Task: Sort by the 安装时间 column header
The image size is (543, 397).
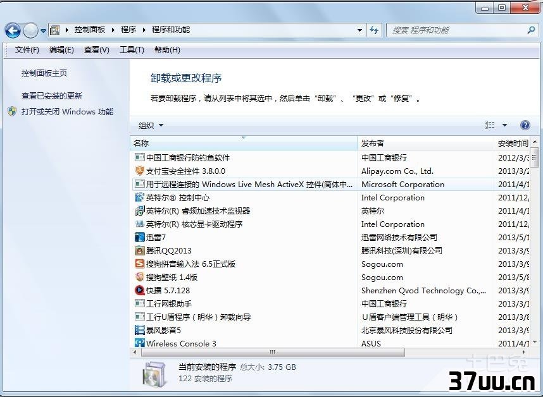Action: click(513, 143)
